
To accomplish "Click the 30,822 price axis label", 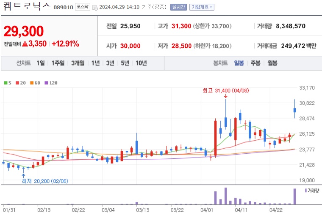I will (x=307, y=103).
